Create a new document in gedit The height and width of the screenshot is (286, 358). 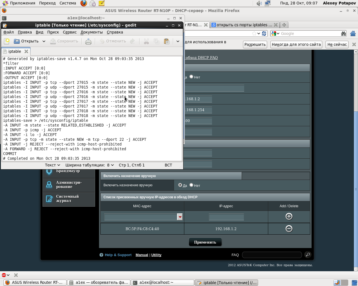pyautogui.click(x=7, y=41)
